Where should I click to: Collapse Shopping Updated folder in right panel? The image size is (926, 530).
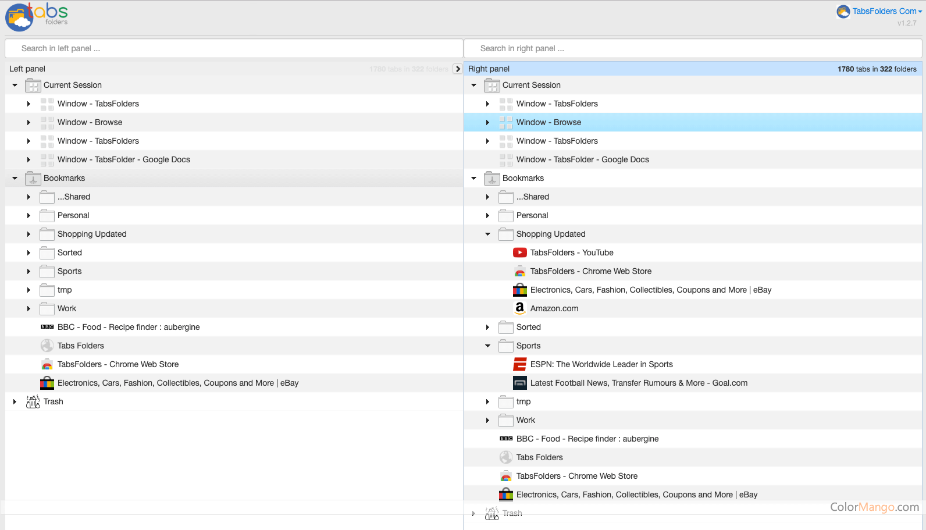point(487,234)
